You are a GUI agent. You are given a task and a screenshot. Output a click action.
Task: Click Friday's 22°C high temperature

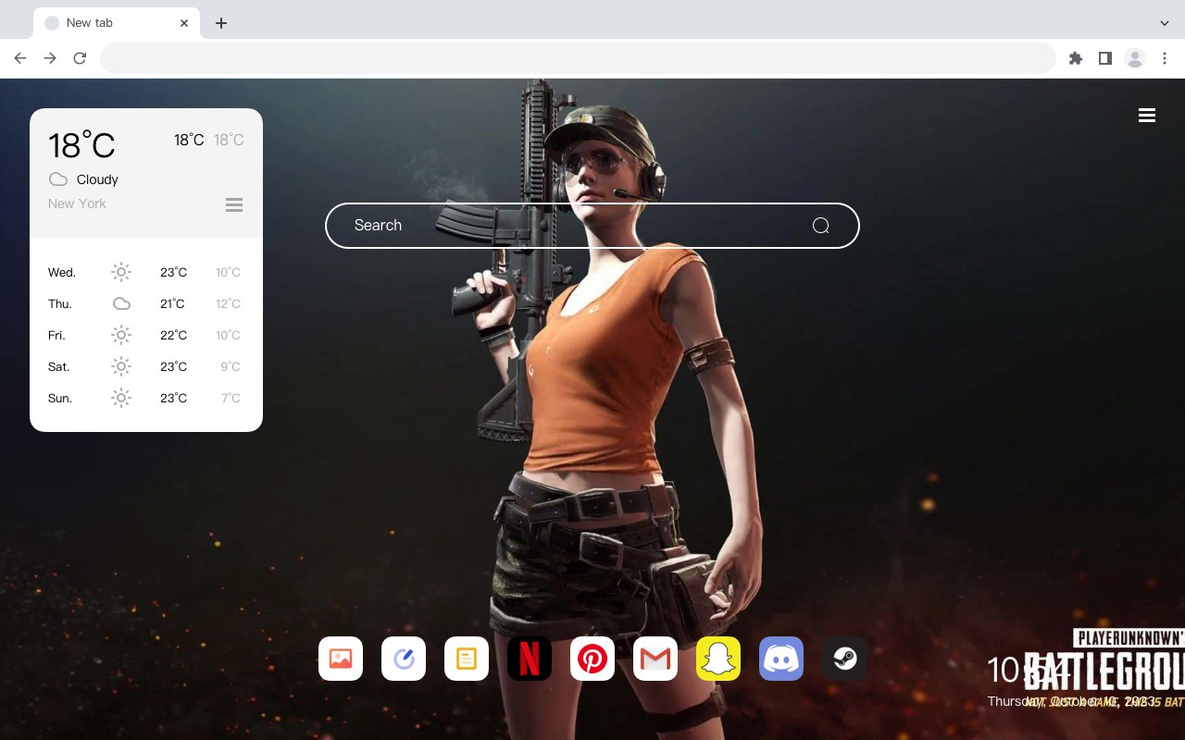(x=173, y=335)
